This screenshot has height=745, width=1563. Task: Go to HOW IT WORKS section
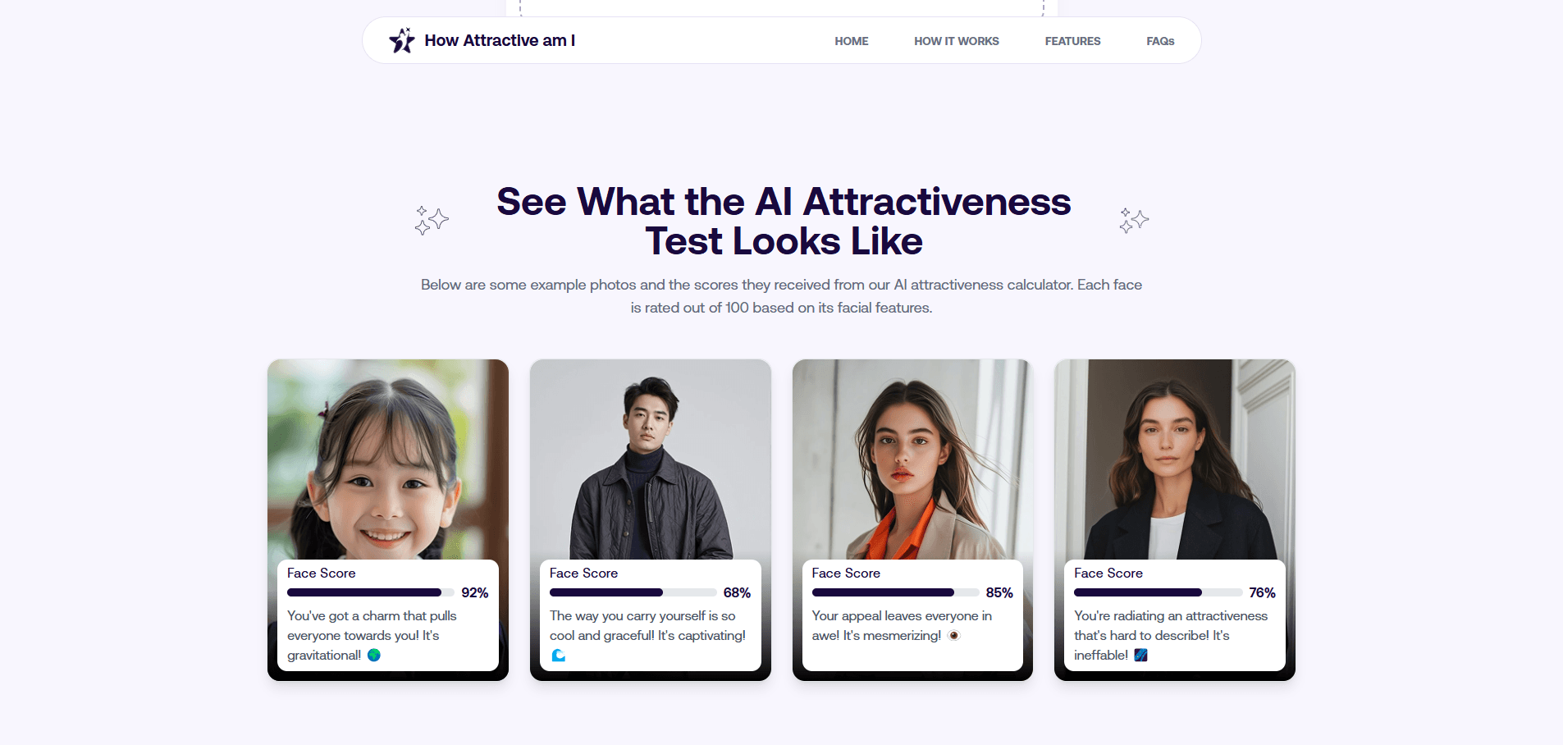(957, 41)
